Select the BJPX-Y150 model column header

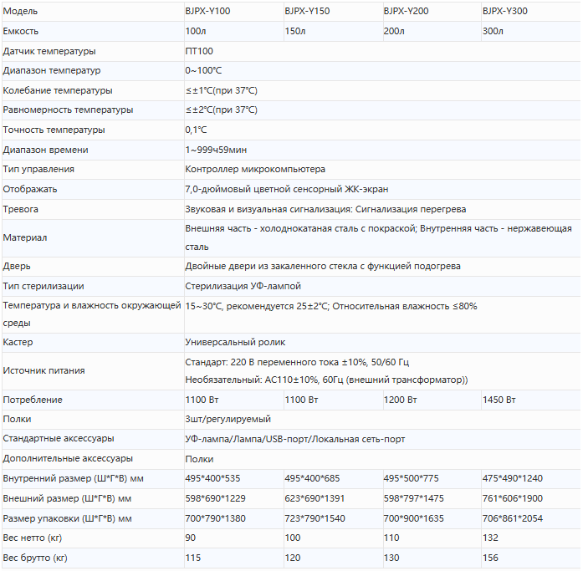coord(307,12)
